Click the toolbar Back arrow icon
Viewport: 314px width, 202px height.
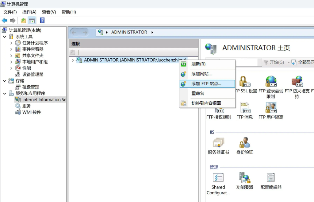[x=4, y=21]
